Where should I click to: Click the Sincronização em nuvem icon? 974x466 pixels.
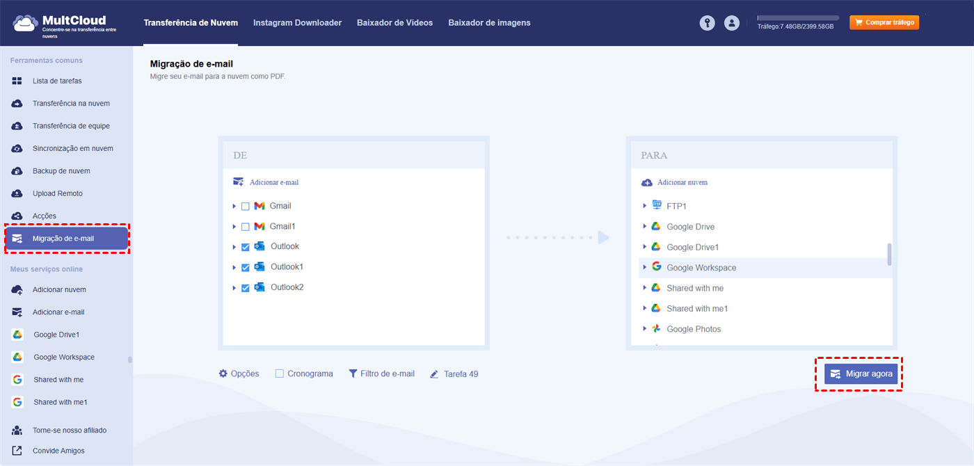pyautogui.click(x=17, y=149)
